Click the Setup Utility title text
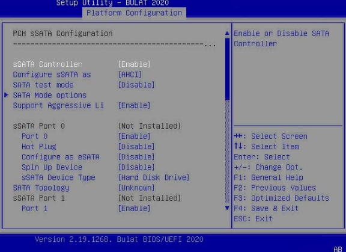 112,3
